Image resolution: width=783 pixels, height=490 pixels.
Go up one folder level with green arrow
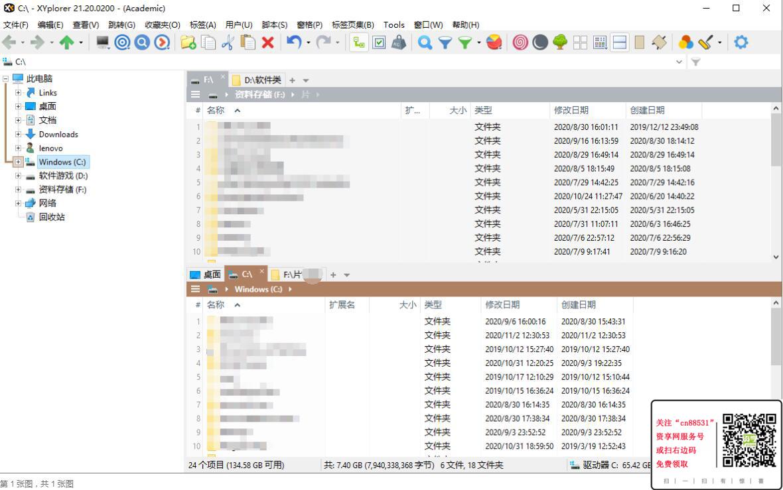tap(66, 42)
